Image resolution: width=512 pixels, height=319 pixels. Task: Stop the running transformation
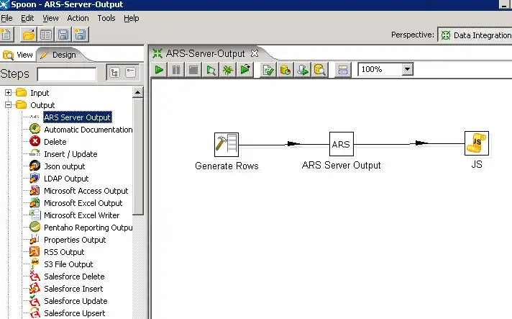193,70
